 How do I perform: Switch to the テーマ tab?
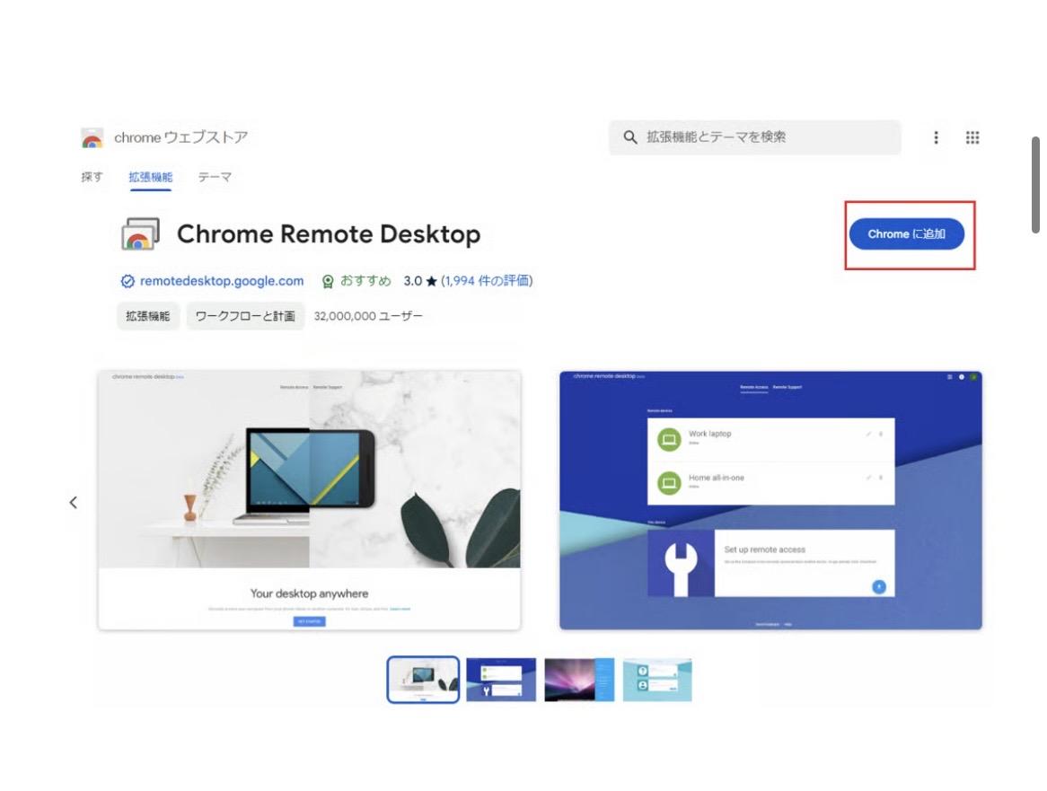(x=215, y=177)
